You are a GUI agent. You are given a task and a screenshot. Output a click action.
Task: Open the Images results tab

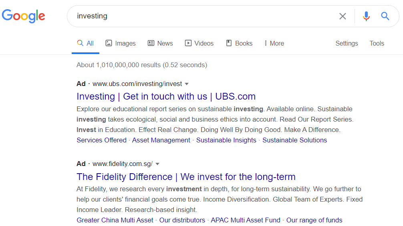tap(121, 43)
